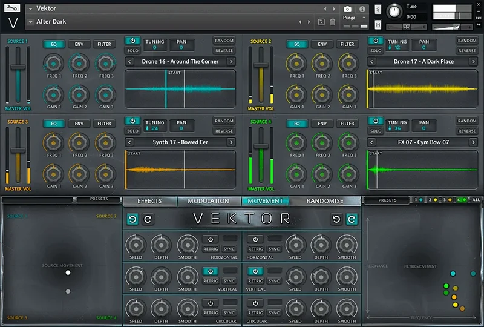Save preset with the floppy disk icon
The image size is (484, 327).
click(321, 22)
